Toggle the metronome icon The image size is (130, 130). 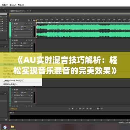(31, 20)
